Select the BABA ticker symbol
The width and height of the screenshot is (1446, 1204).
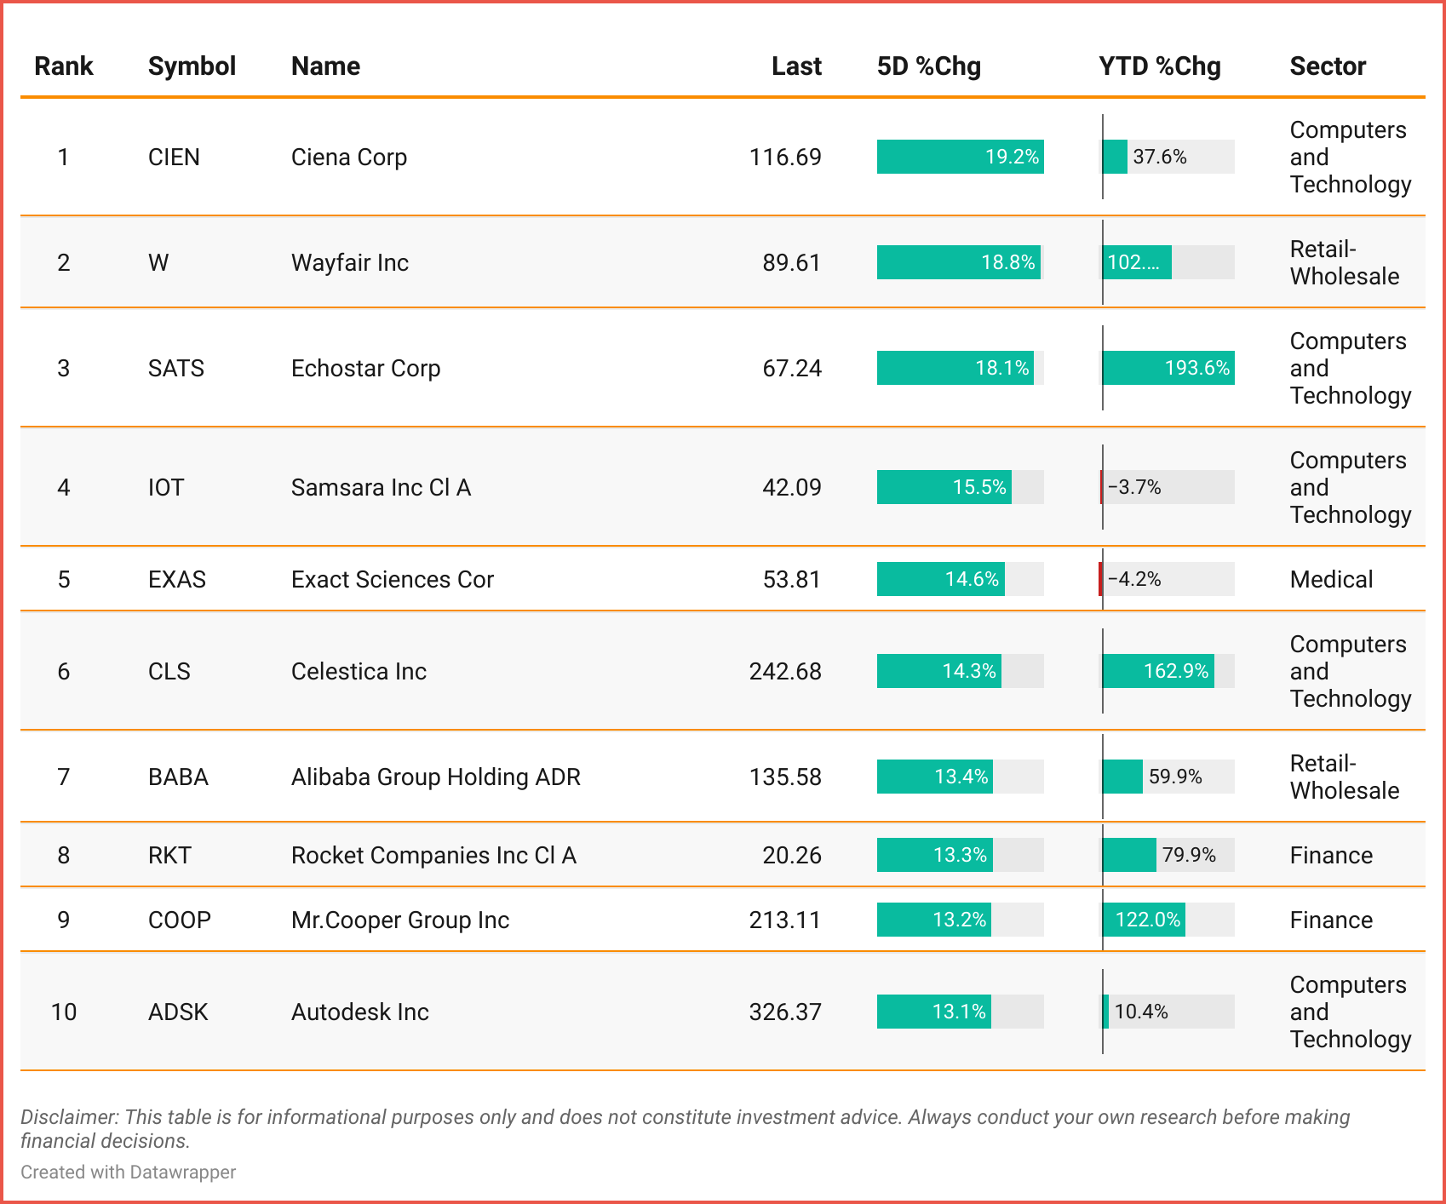(x=178, y=777)
